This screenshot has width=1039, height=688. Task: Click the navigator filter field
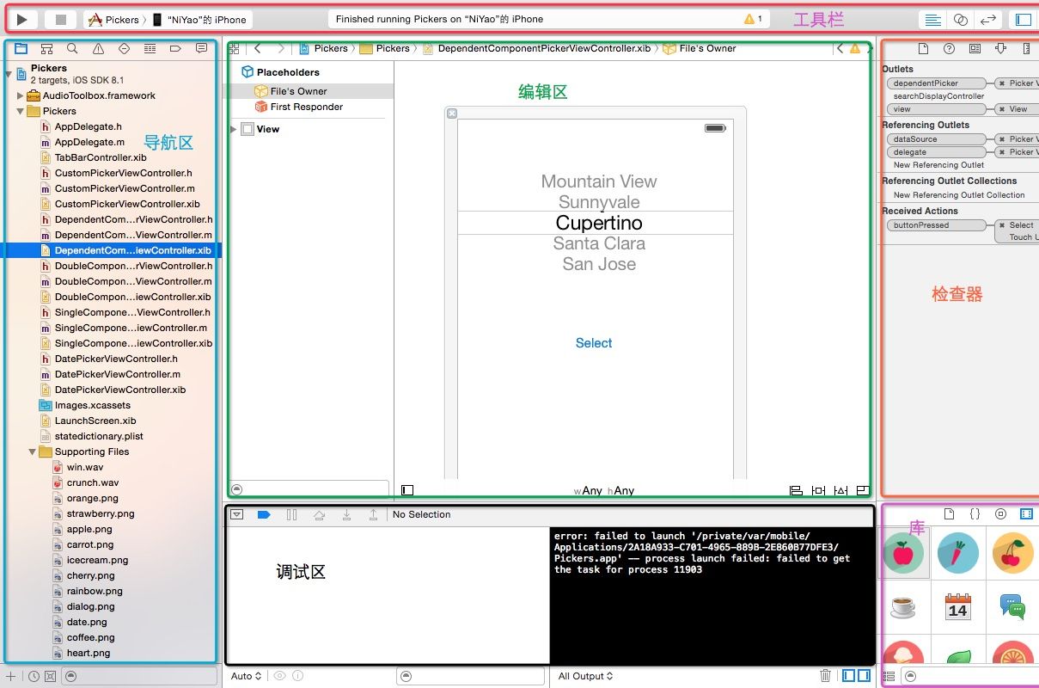point(139,676)
